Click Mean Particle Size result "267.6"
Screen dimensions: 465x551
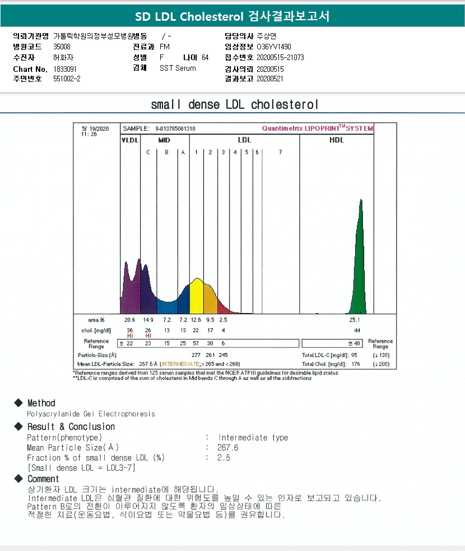tap(228, 448)
